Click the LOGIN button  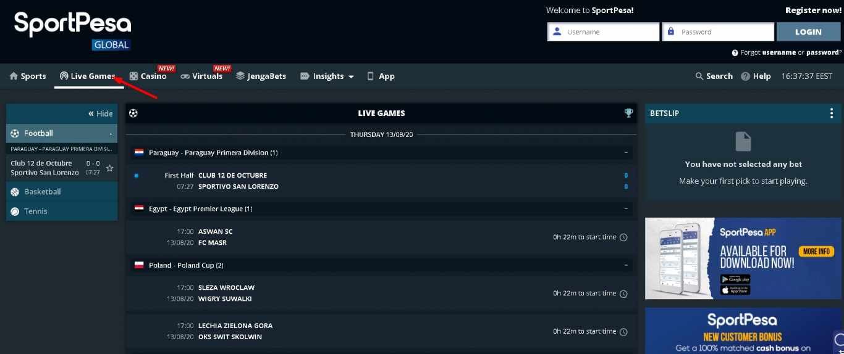[x=808, y=32]
